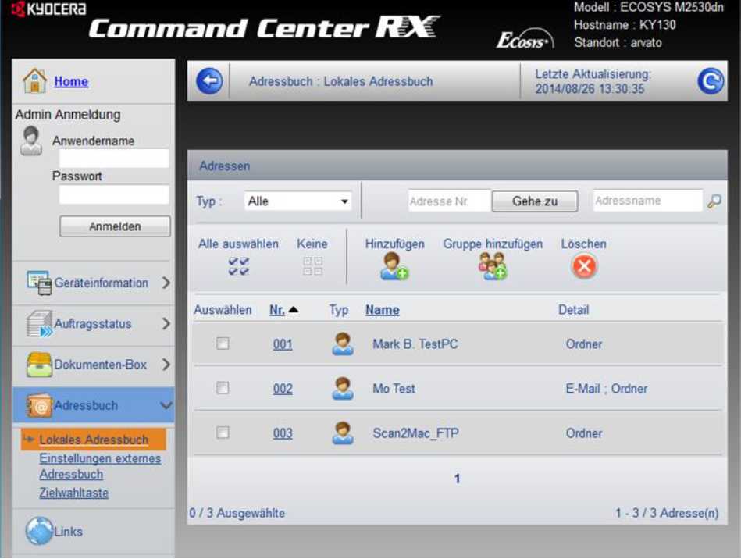741x559 pixels.
Task: Click the magnifier search icon for Adressname
Action: (x=714, y=201)
